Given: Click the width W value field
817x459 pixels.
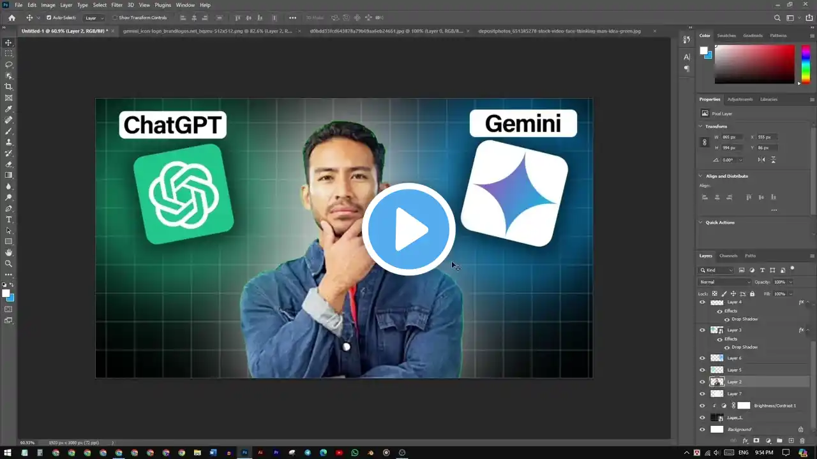Looking at the screenshot, I should coord(731,137).
